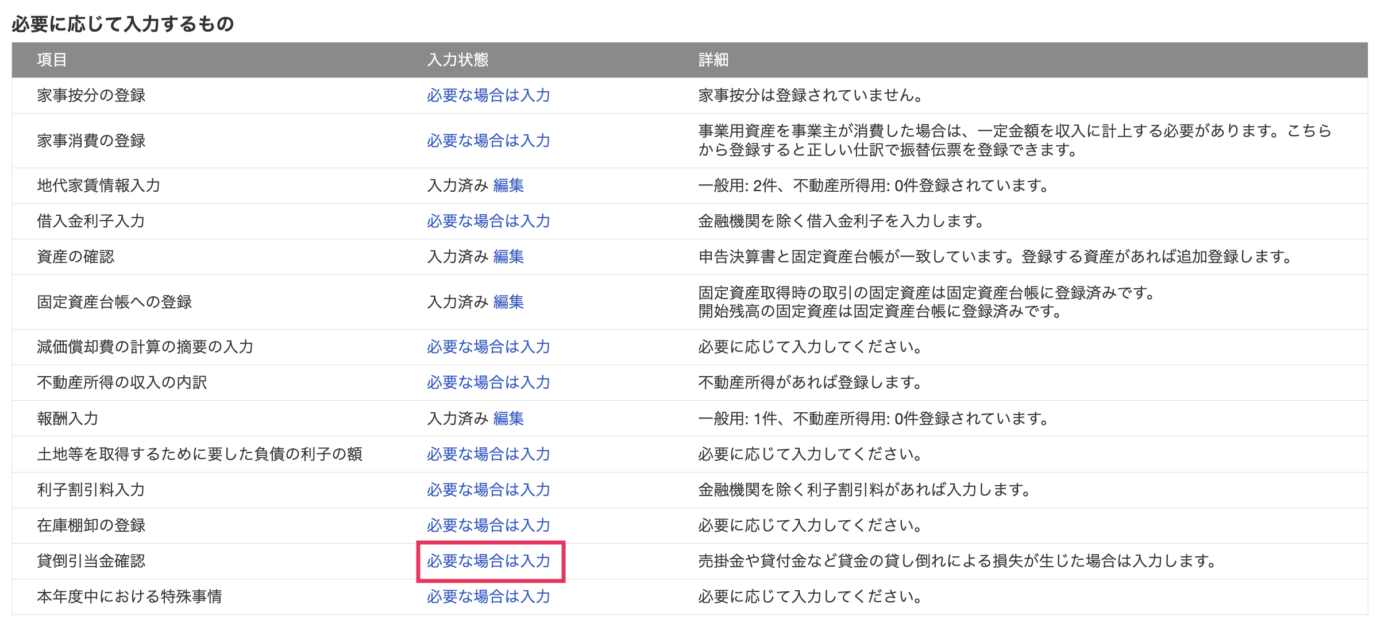
Task: Click 編集 link for 地代家賃情報入力
Action: [x=508, y=185]
